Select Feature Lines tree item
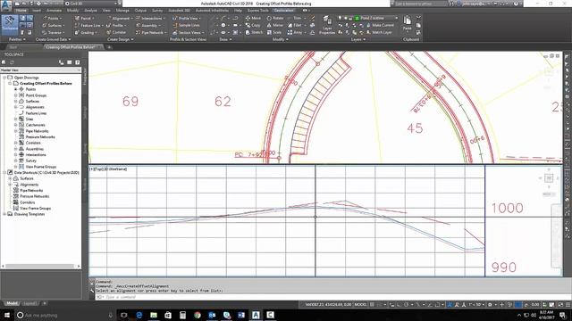Viewport: 572px width, 321px height. pos(36,113)
